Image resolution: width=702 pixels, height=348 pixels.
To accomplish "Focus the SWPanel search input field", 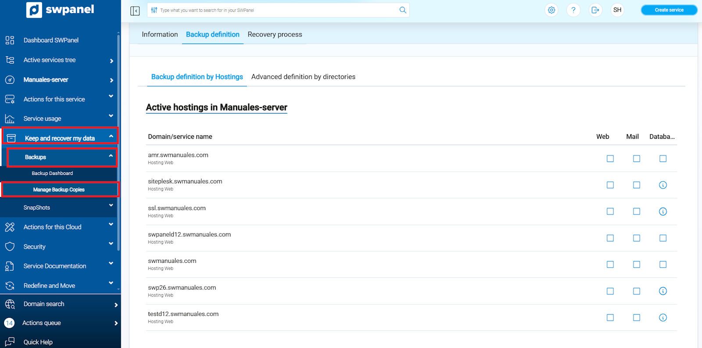I will tap(276, 10).
